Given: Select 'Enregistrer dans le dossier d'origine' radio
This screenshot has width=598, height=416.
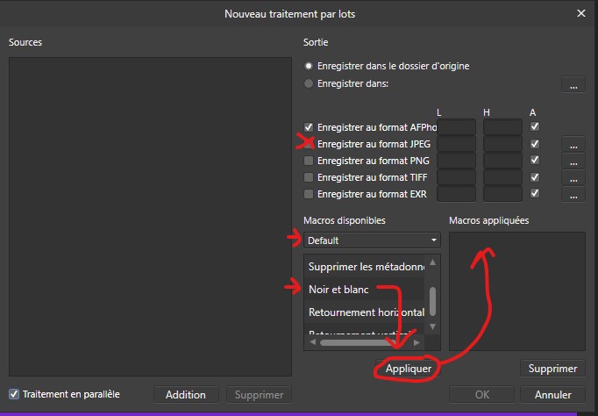Looking at the screenshot, I should [309, 66].
